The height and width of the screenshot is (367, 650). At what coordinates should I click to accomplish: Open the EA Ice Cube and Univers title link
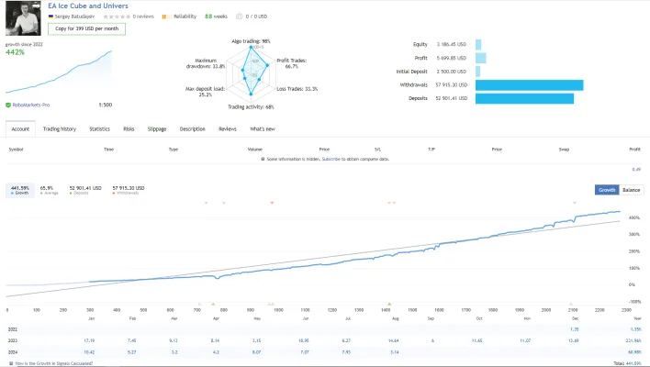click(x=88, y=6)
